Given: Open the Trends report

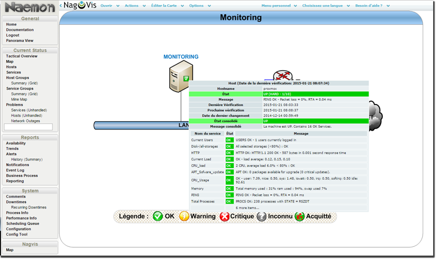Looking at the screenshot, I should (12, 149).
